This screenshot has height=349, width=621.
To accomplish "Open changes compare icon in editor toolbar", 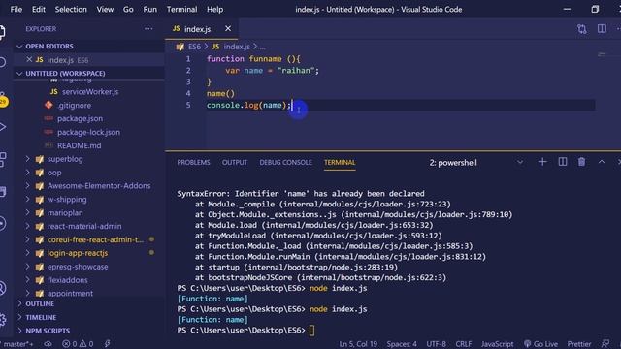I will [581, 29].
